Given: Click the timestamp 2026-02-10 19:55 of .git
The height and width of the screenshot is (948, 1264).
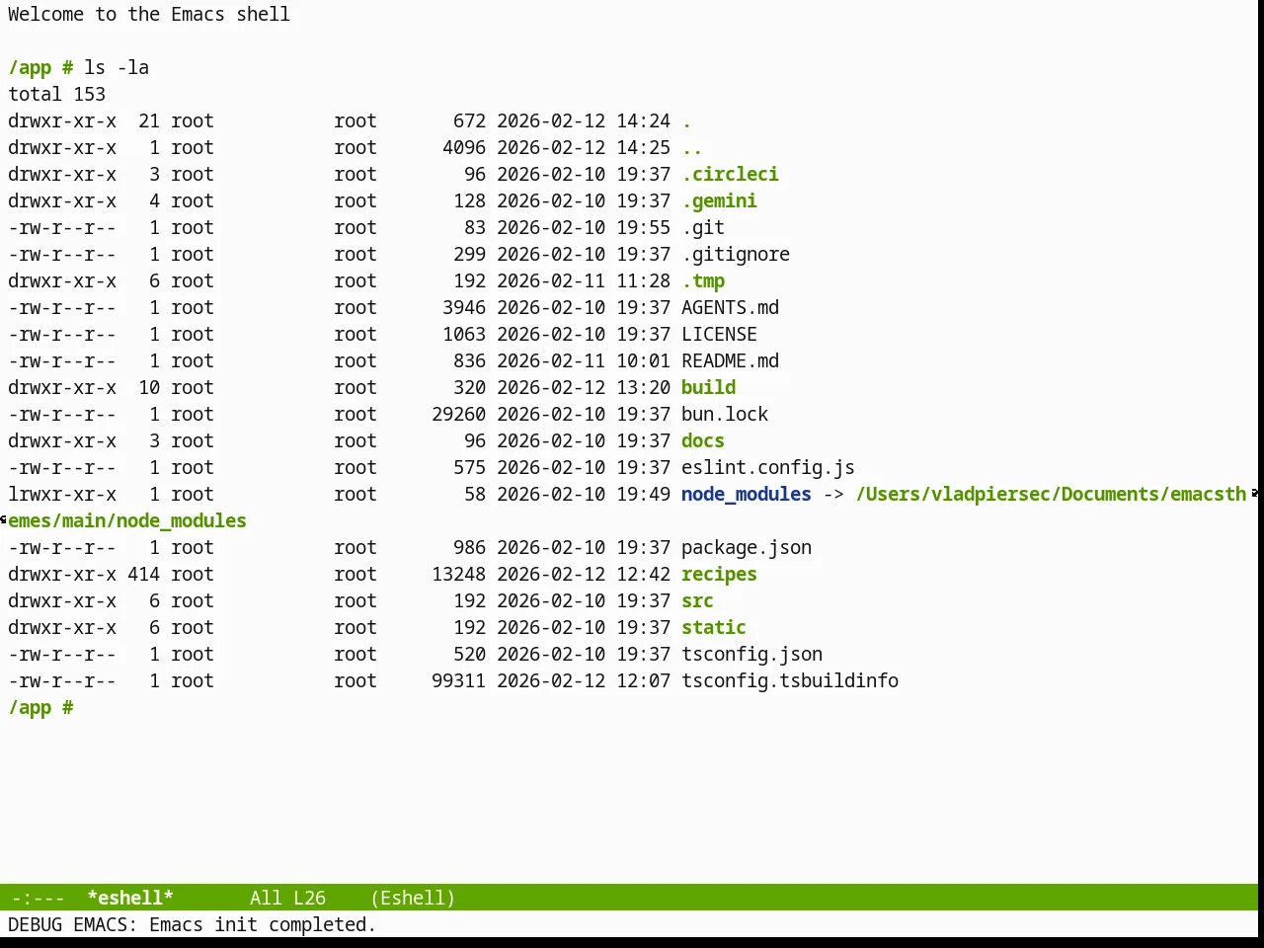Looking at the screenshot, I should tap(584, 228).
